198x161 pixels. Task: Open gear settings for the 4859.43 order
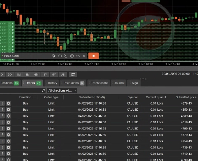click(x=8, y=109)
